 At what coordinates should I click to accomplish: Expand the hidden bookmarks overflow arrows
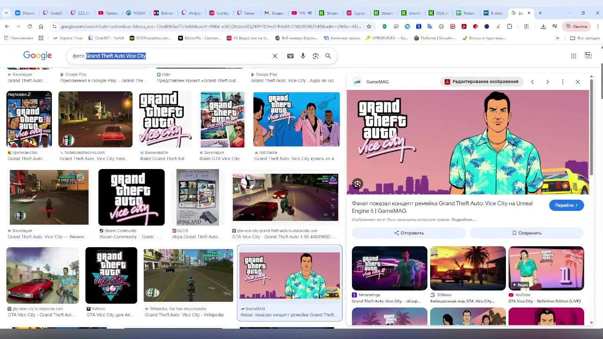(x=557, y=38)
